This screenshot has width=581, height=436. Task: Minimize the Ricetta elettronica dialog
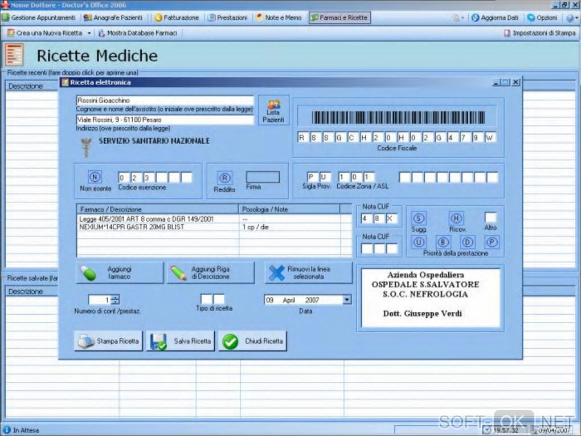496,82
